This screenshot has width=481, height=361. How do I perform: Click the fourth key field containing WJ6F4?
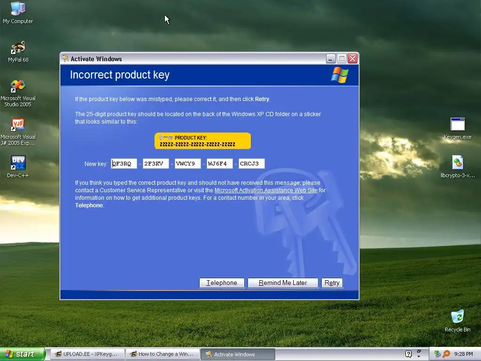pos(220,164)
